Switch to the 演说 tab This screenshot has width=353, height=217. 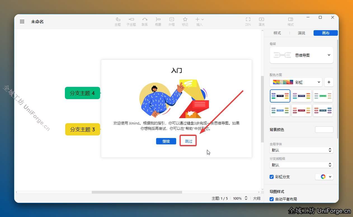tap(302, 33)
